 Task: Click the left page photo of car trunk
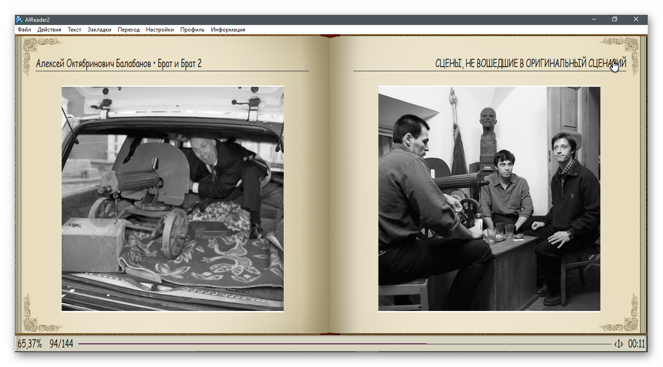click(x=172, y=199)
